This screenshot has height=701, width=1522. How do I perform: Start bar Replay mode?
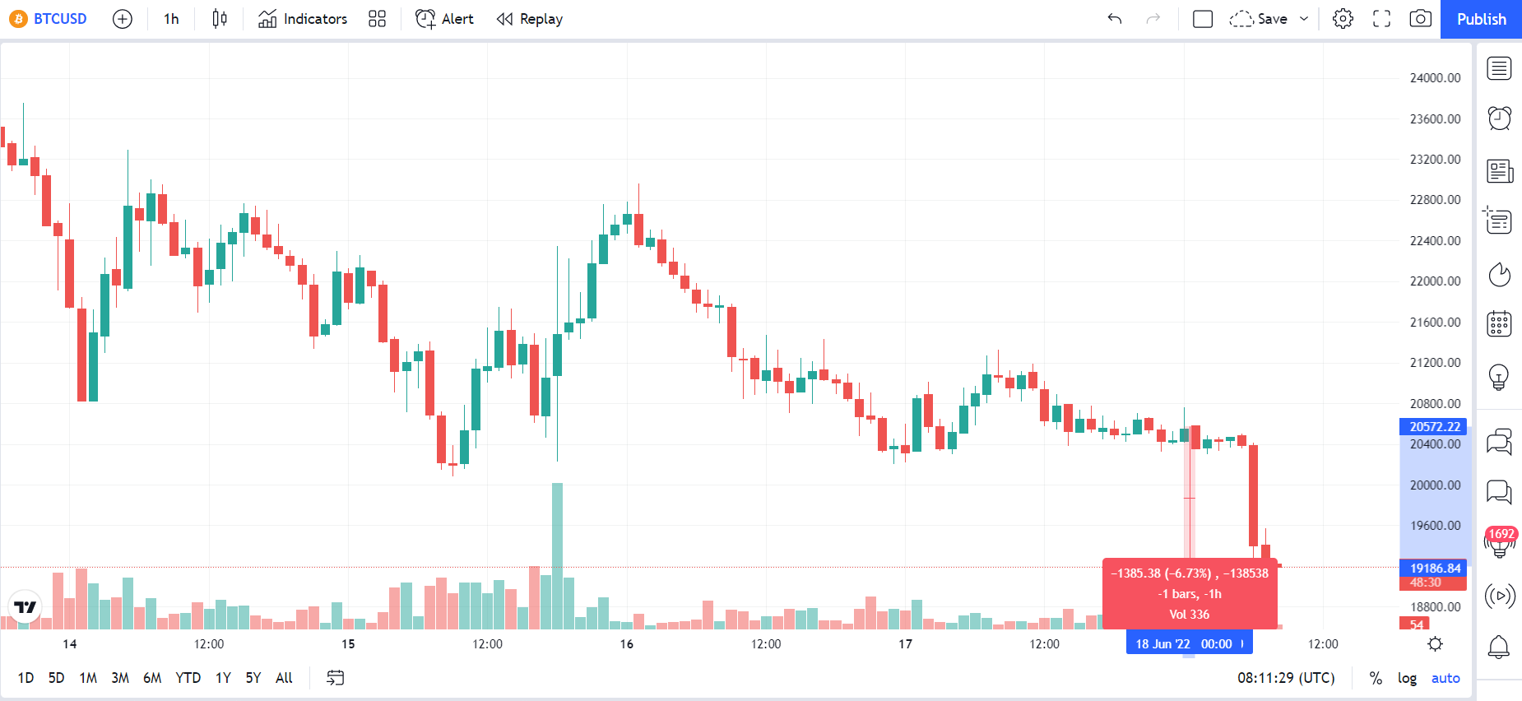pos(530,19)
